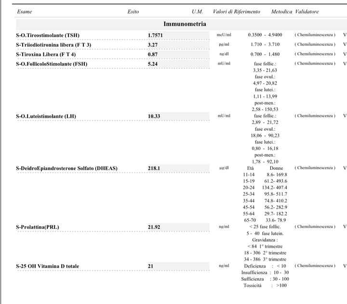Click the S-DeidroEpiandrosterone Solfato (DHEAS) label

coord(67,168)
